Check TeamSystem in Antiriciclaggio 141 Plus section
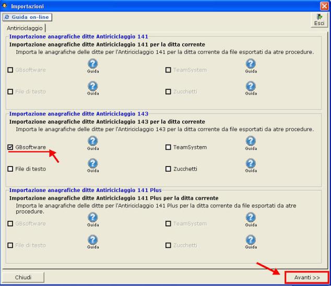The width and height of the screenshot is (331, 286). point(168,223)
